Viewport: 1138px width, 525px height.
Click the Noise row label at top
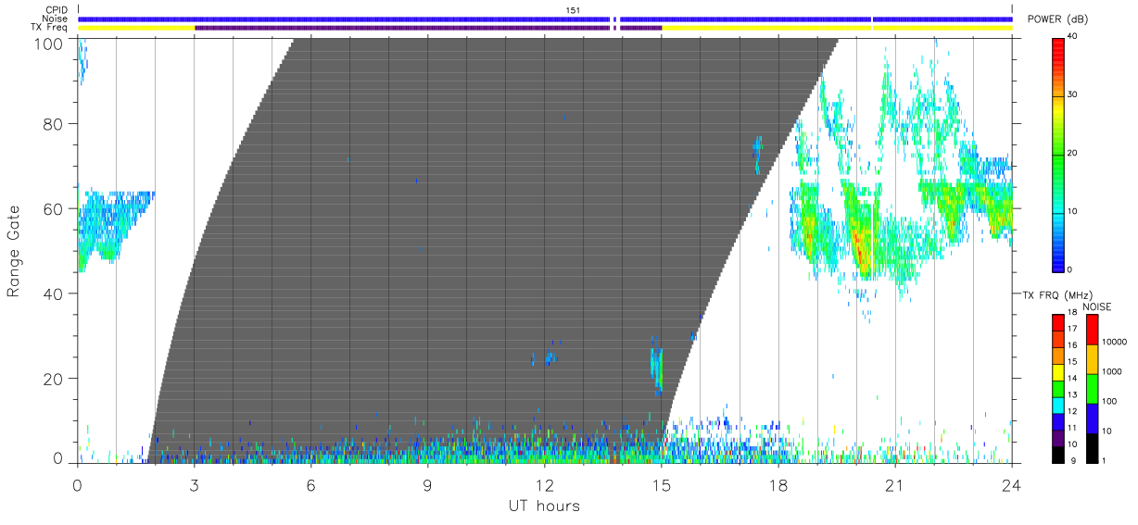tap(57, 19)
